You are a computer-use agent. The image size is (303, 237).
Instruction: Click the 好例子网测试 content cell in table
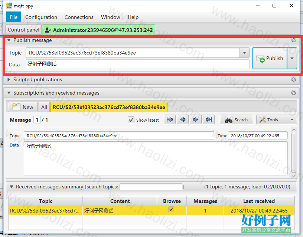pos(120,211)
